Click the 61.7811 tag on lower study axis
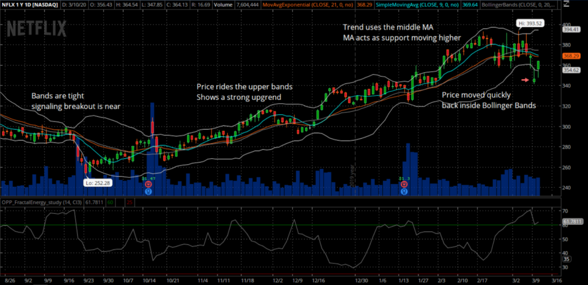The image size is (588, 285). pos(572,222)
